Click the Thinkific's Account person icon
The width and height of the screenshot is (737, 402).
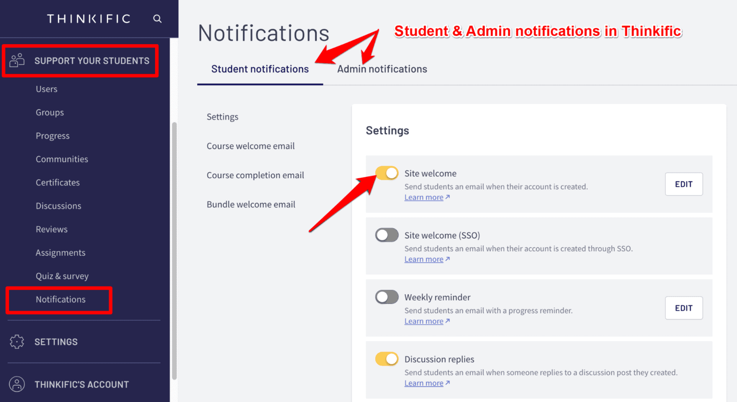[x=17, y=384]
